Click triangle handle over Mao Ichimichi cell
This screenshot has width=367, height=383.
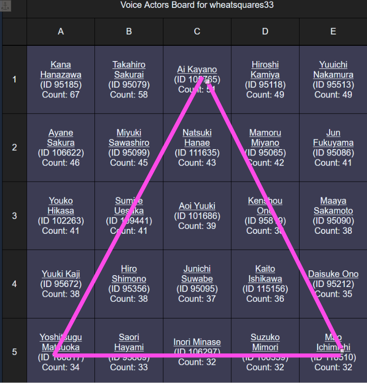click(342, 351)
